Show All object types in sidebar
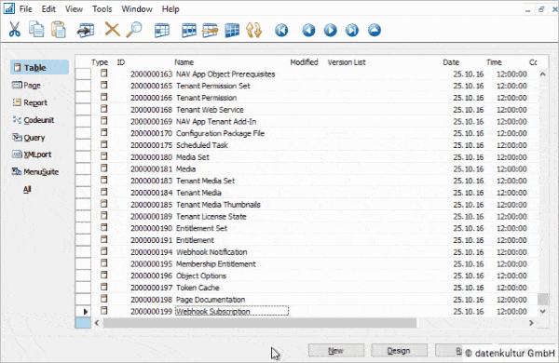The height and width of the screenshot is (363, 559). pyautogui.click(x=27, y=189)
